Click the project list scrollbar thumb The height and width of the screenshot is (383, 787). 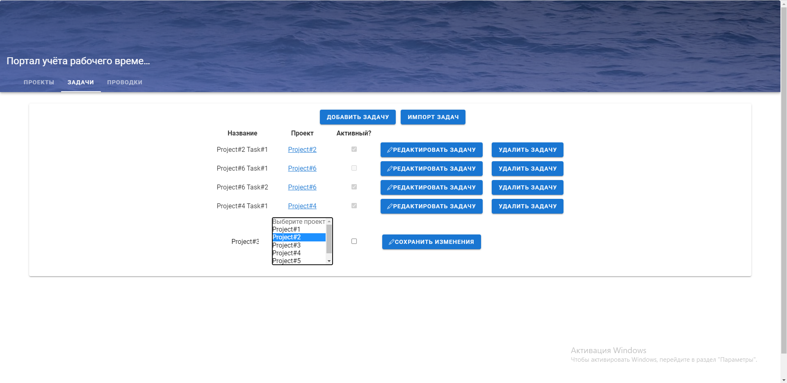click(x=329, y=239)
